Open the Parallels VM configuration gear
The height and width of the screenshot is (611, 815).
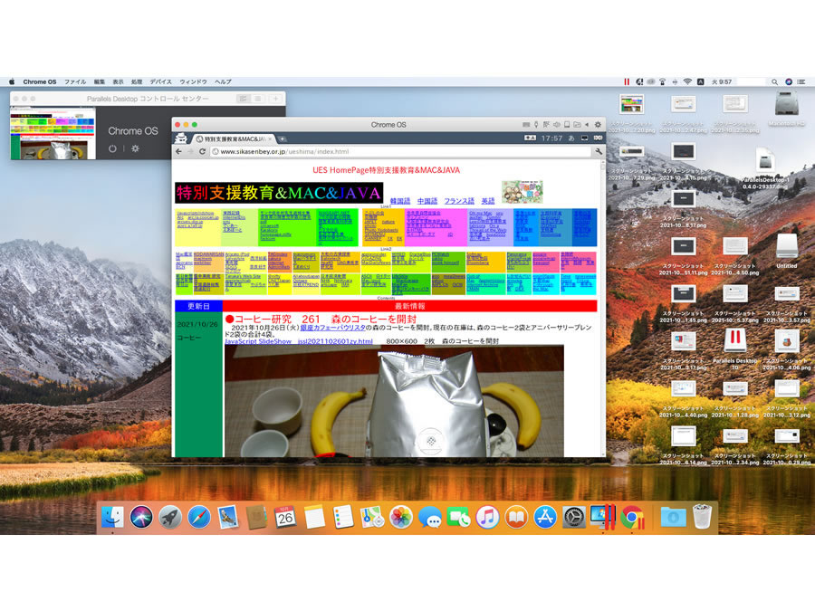click(x=598, y=125)
